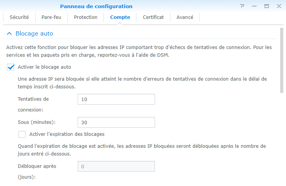Minimize the Panneau de configuration window

[254, 7]
